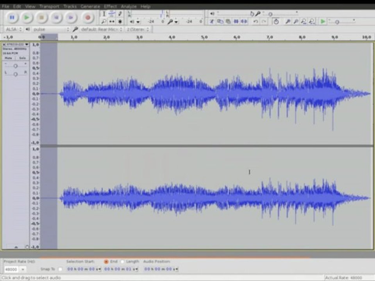Select the End radio button
This screenshot has width=375, height=281.
[x=106, y=261]
